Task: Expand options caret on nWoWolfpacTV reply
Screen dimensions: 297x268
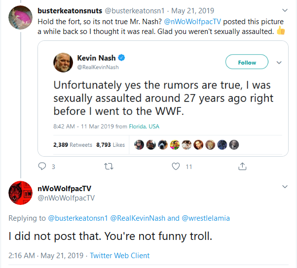Action: click(x=285, y=187)
